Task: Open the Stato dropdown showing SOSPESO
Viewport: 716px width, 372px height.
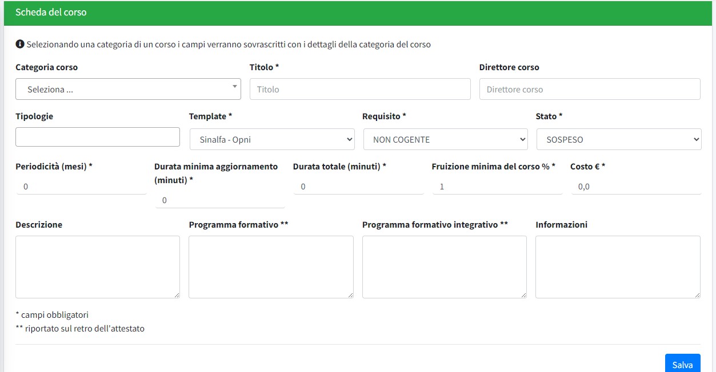Action: pyautogui.click(x=619, y=139)
